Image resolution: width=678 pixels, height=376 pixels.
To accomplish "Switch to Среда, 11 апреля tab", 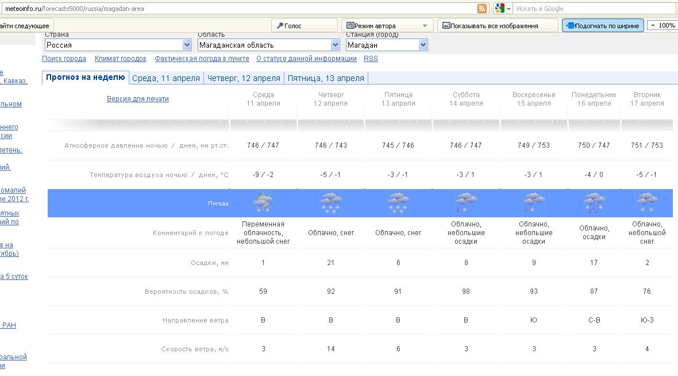I will point(165,78).
